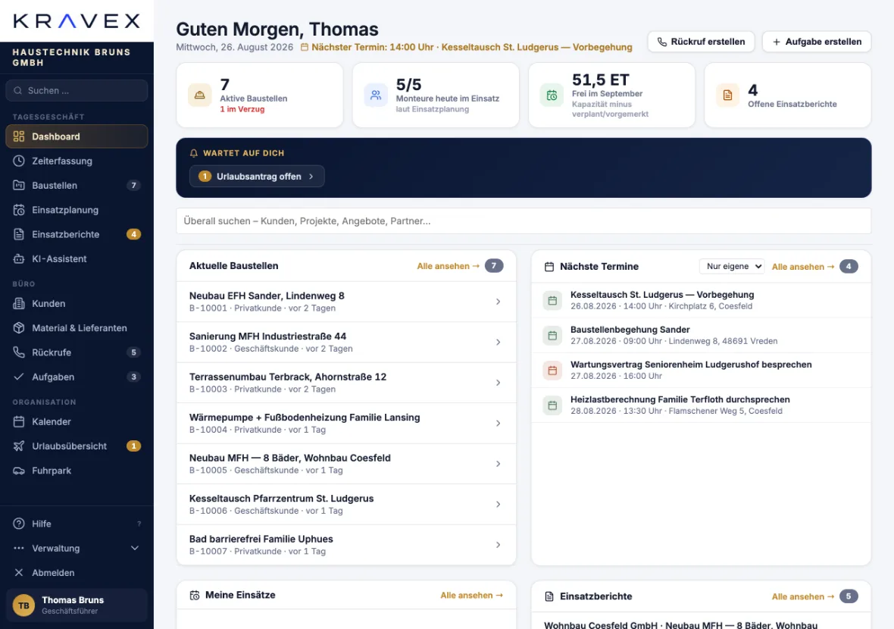Click chevron on Kesseltausch Pfarrzentrum St. Ludgerus row
This screenshot has height=629, width=894.
click(498, 504)
